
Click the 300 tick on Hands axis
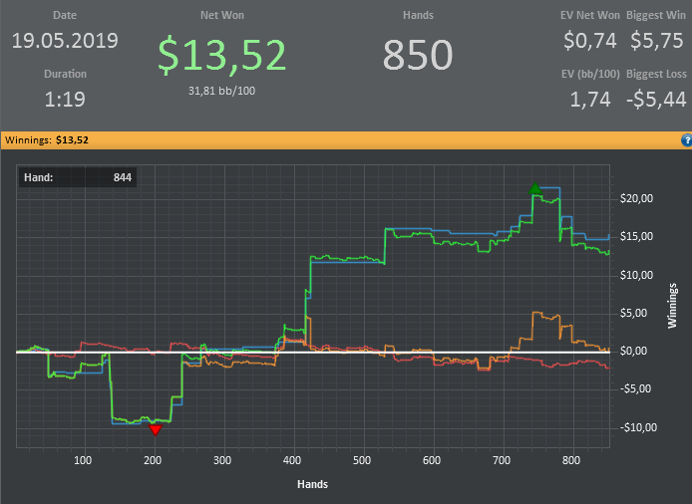point(222,461)
